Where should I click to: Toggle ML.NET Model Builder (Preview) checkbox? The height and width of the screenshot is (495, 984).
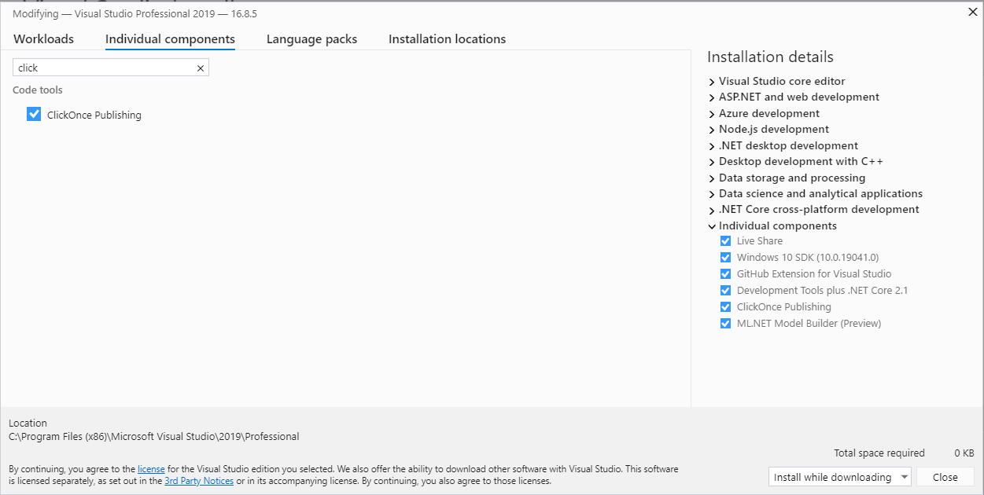[x=726, y=324]
